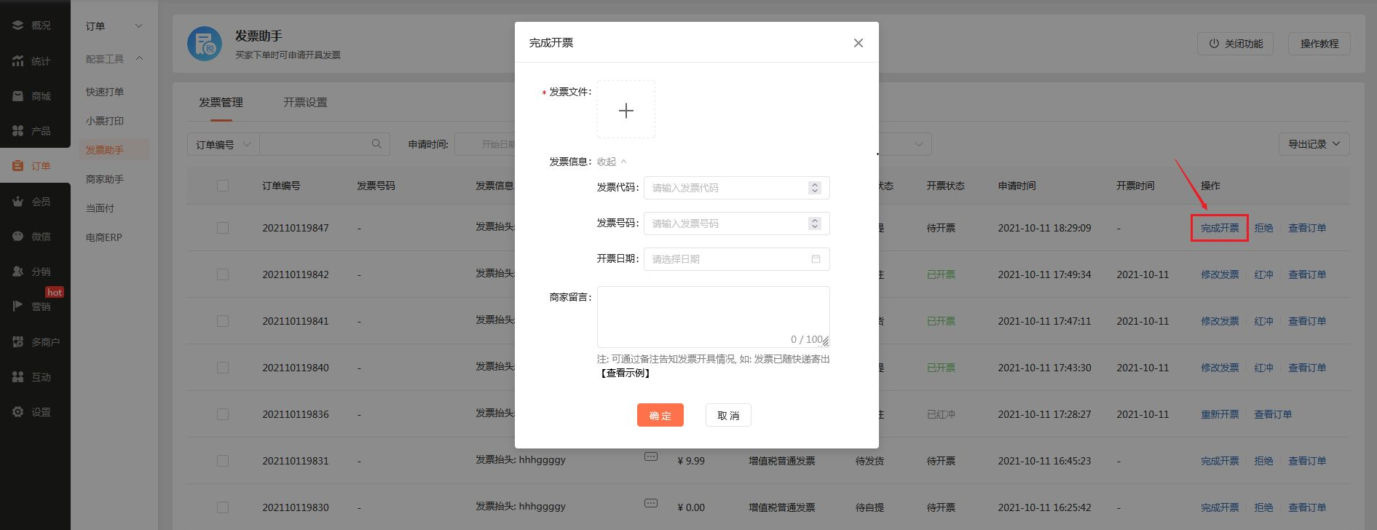Image resolution: width=1377 pixels, height=530 pixels.
Task: Open the 产品 products sidebar icon
Action: click(17, 131)
